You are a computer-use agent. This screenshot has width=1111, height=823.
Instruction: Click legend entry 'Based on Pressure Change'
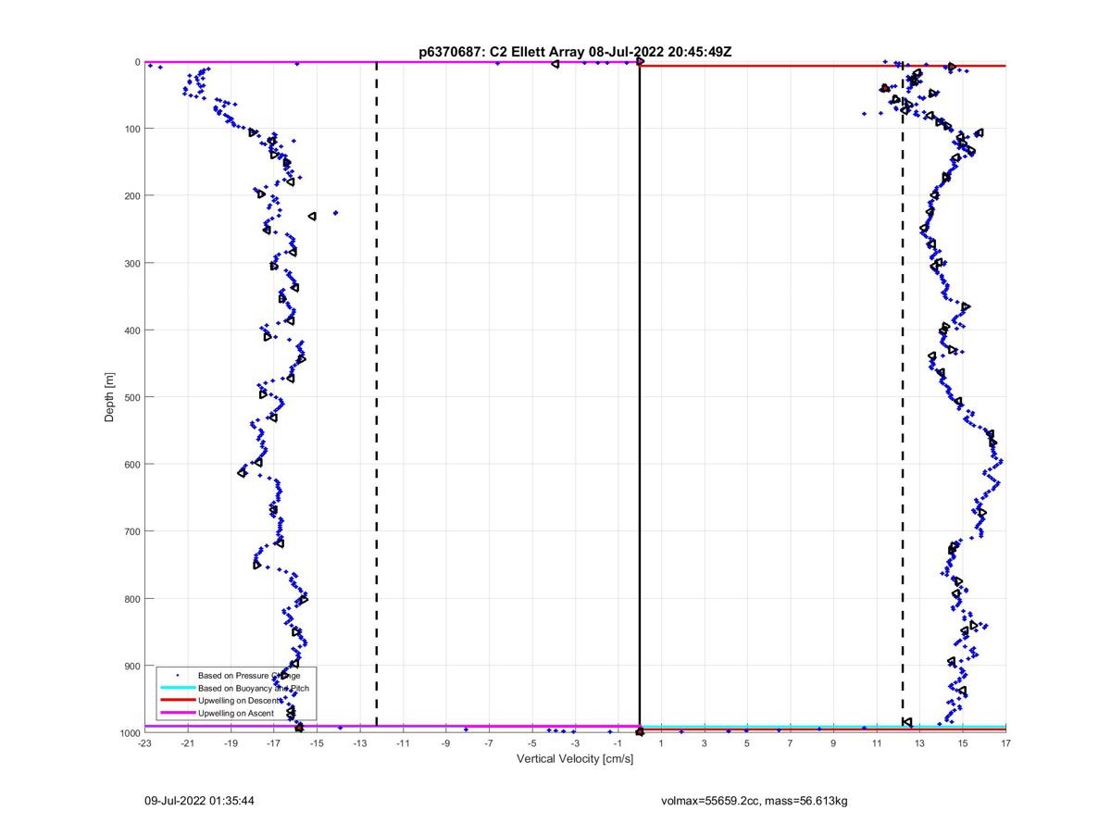pos(249,676)
